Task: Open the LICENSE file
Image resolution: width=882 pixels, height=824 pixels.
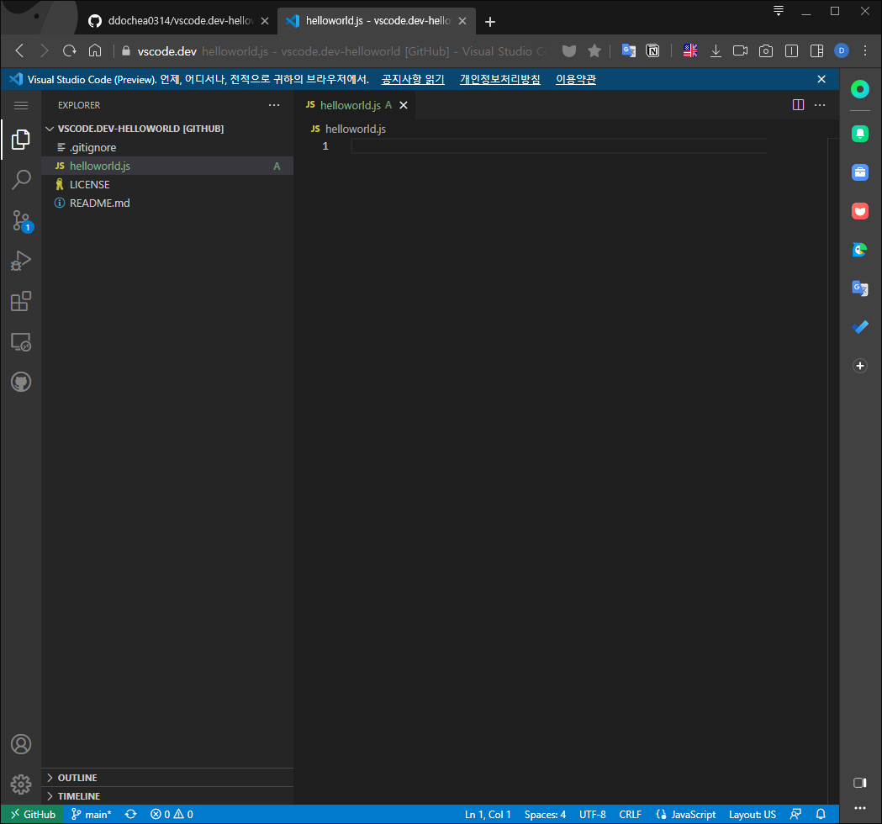Action: (167, 184)
